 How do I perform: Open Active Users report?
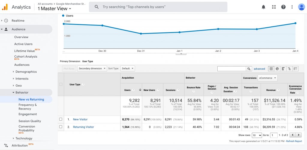coord(23,44)
